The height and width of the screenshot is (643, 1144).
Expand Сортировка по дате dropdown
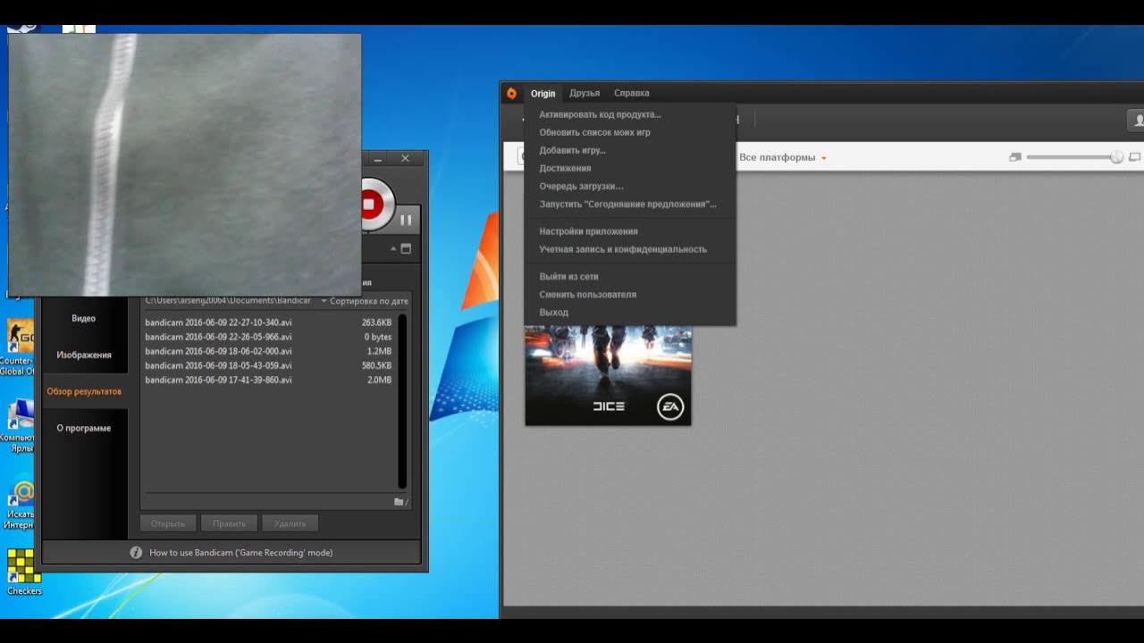point(365,301)
